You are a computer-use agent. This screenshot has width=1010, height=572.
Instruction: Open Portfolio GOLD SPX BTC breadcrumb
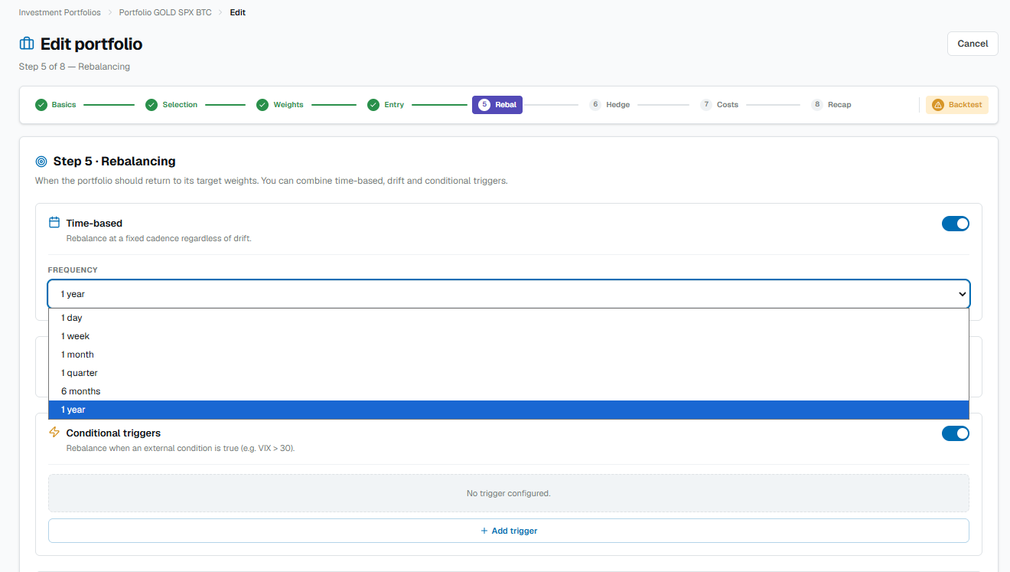[x=165, y=12]
